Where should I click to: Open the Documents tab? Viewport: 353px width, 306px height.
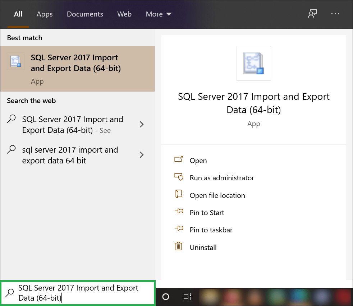[85, 14]
